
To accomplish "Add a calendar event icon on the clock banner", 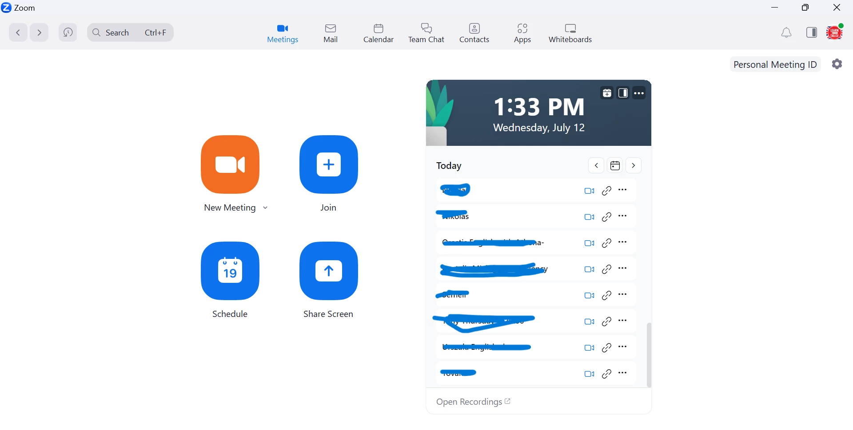I will click(x=607, y=94).
